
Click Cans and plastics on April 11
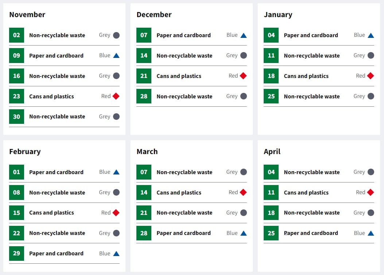(x=306, y=193)
